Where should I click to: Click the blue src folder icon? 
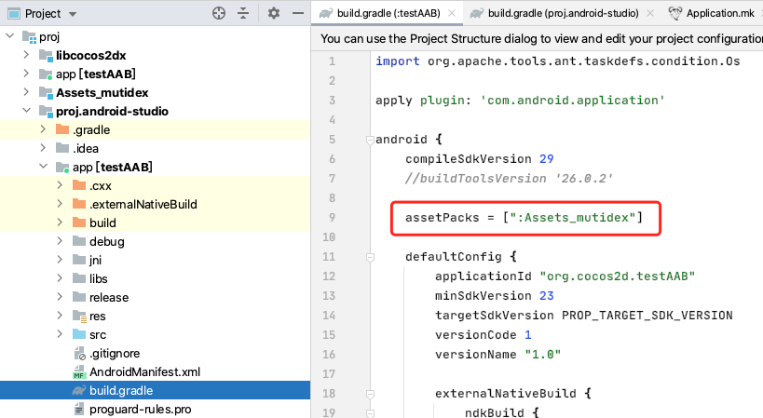coord(79,334)
